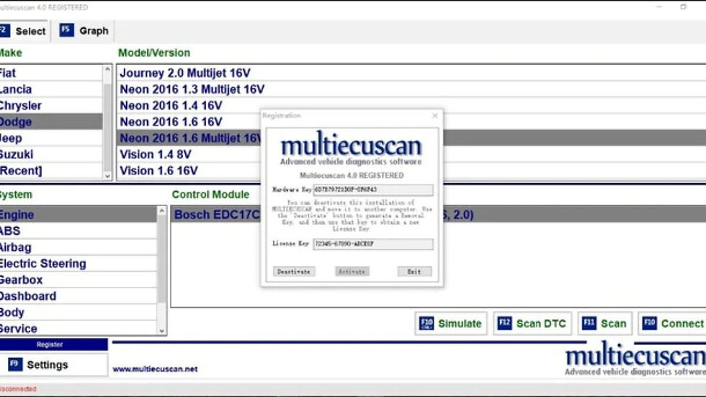706x397 pixels.
Task: Click the Scan button
Action: click(604, 324)
